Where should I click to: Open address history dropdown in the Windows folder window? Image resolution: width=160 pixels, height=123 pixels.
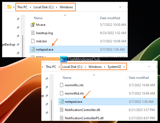(120, 7)
